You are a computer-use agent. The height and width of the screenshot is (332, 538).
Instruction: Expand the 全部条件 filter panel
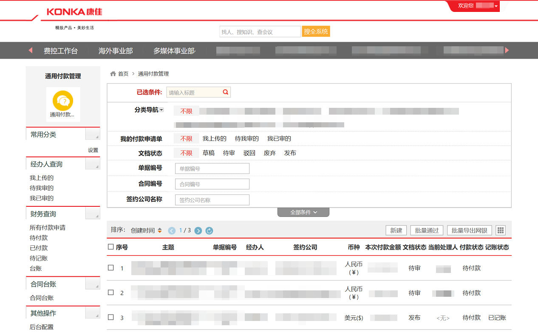pos(303,212)
